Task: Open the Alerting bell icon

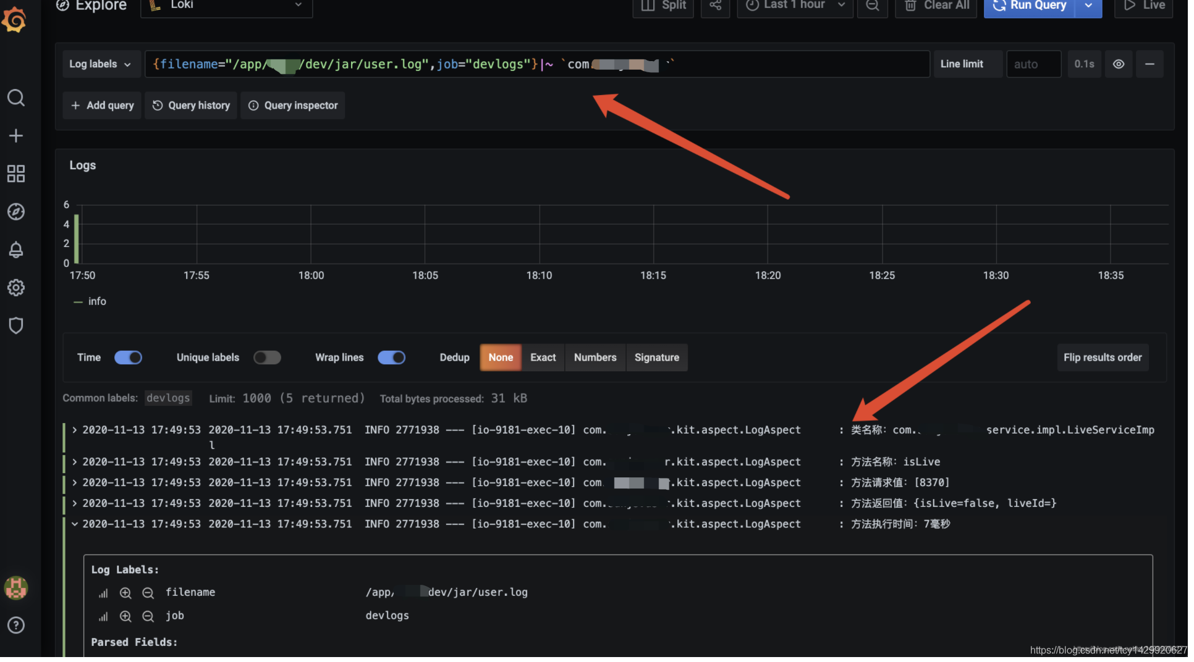Action: click(16, 250)
